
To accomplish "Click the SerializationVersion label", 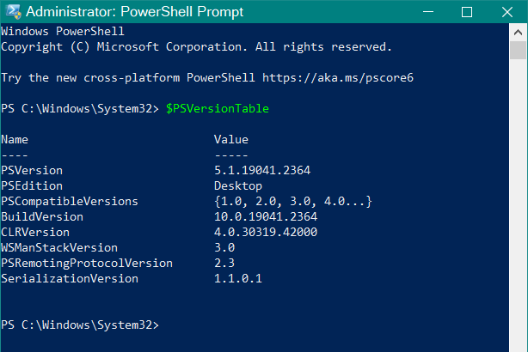I will tap(70, 278).
